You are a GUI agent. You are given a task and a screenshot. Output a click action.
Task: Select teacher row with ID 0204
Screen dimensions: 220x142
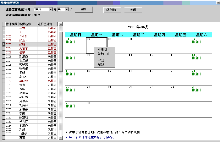tap(30, 48)
